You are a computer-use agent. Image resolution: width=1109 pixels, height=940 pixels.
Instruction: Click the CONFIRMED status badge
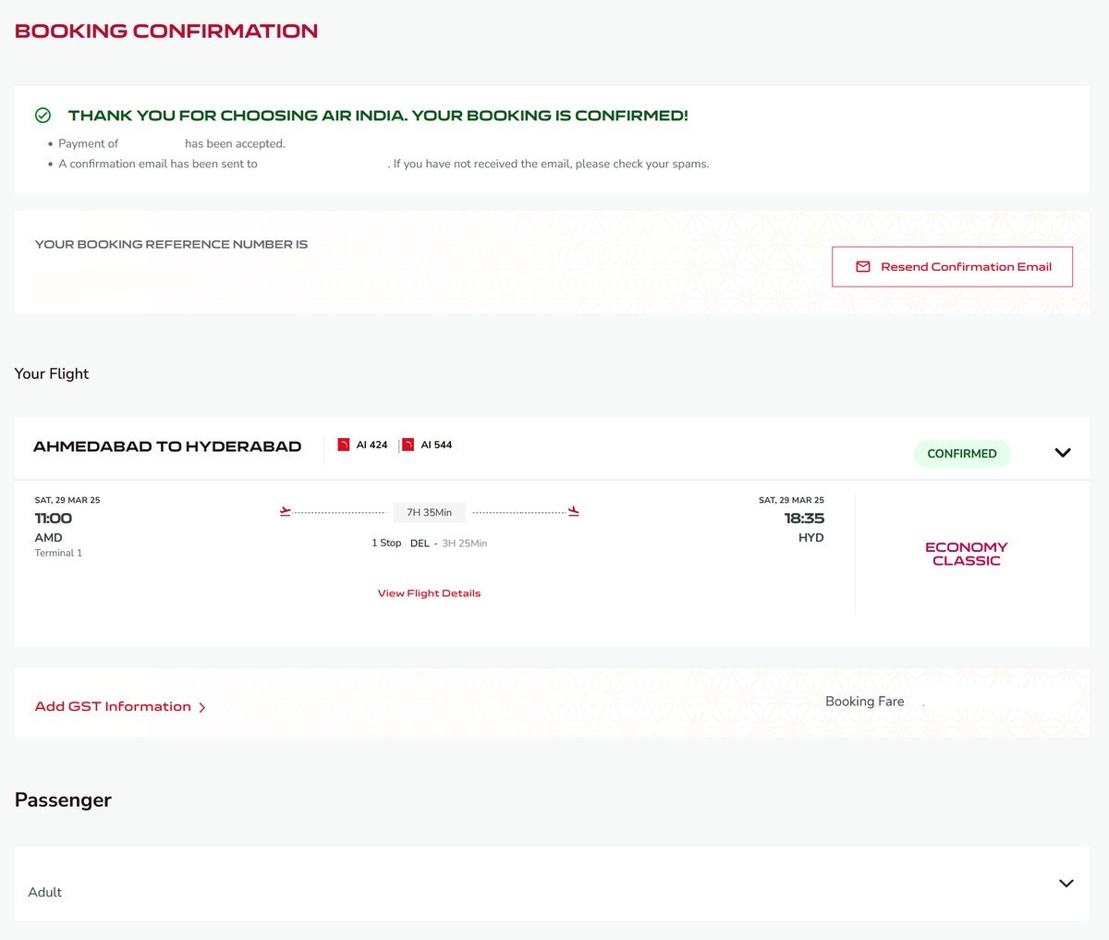click(962, 454)
